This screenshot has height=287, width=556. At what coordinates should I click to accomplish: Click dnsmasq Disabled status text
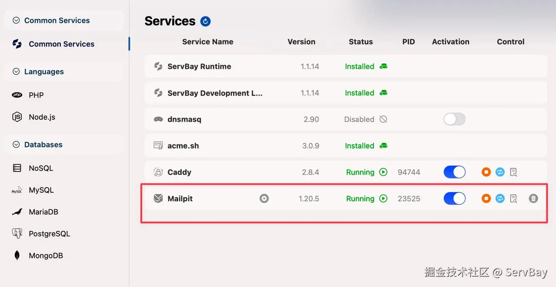(359, 119)
